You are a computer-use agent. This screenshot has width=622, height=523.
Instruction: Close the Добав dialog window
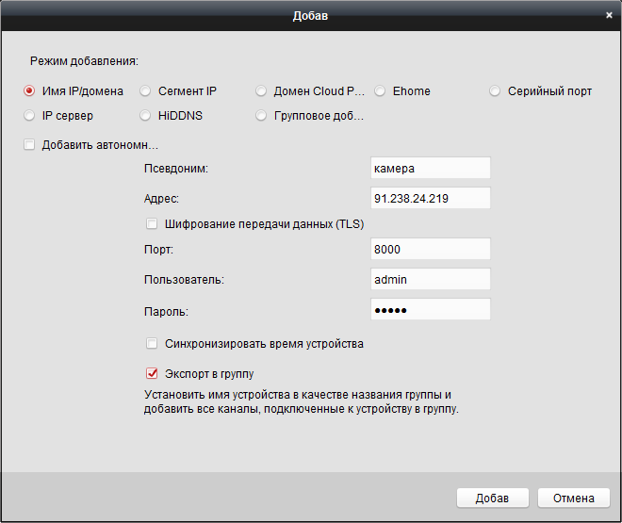609,15
